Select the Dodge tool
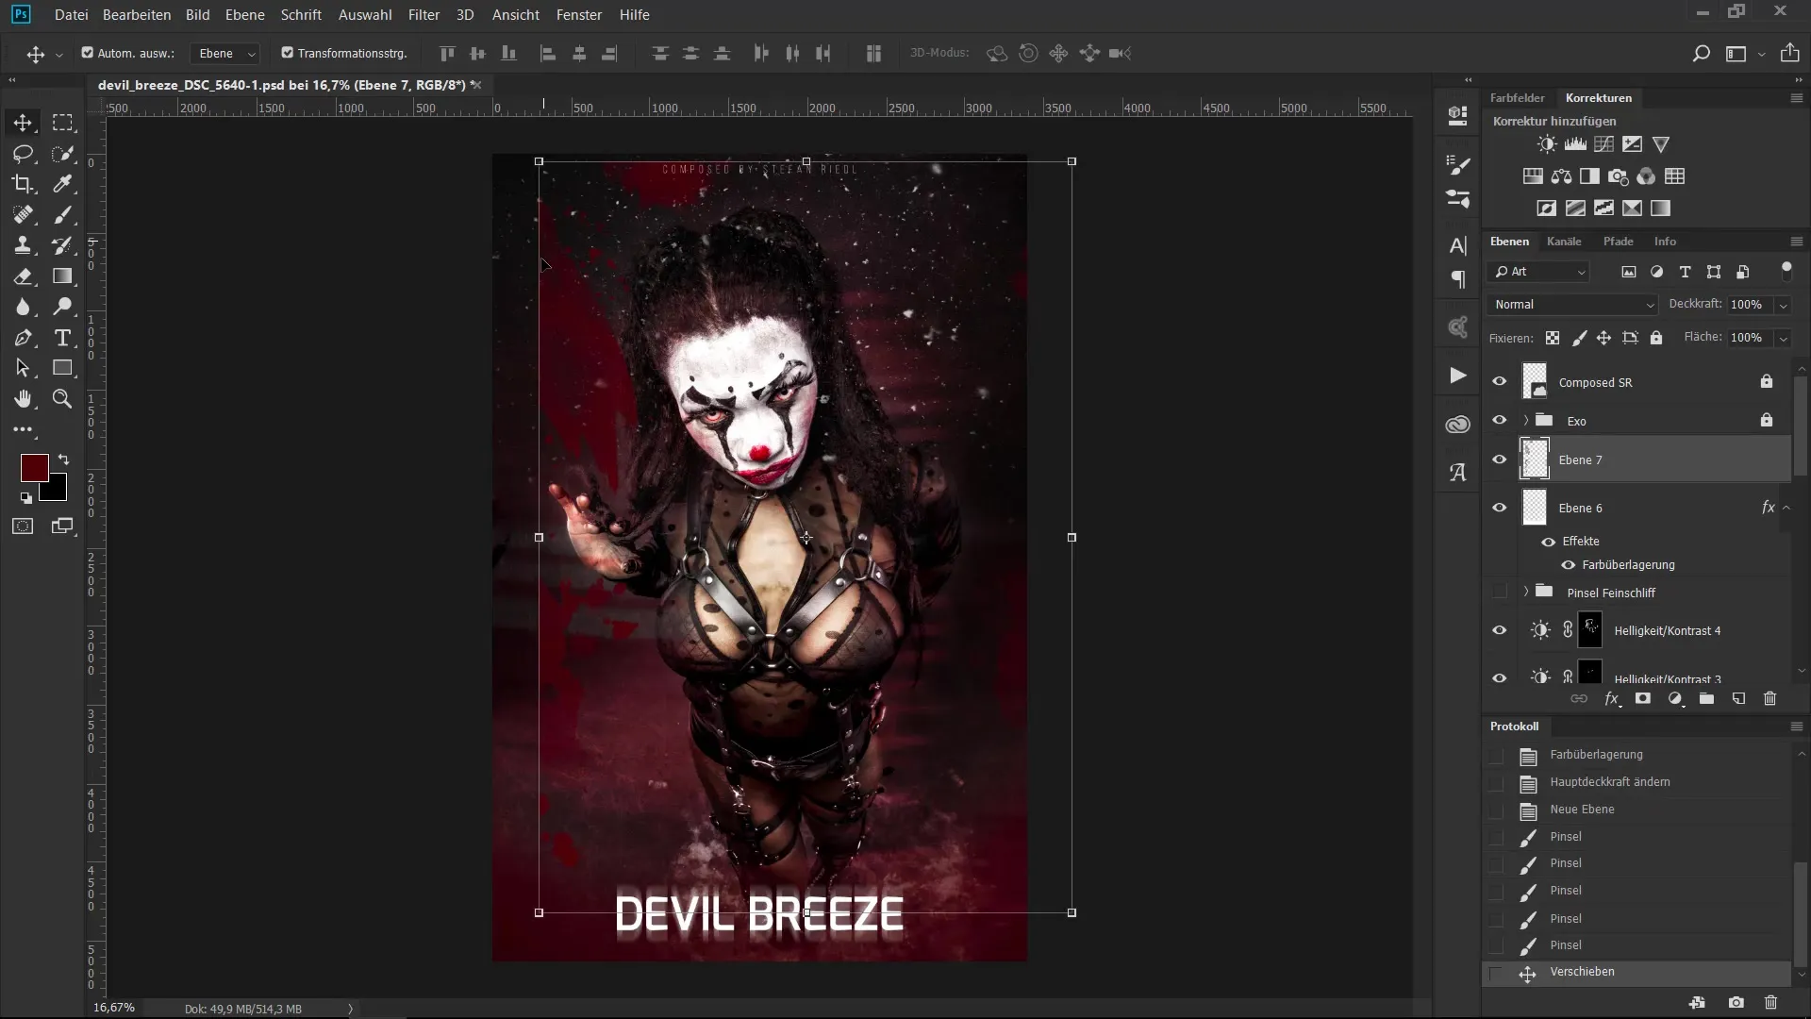This screenshot has height=1019, width=1811. click(x=62, y=307)
